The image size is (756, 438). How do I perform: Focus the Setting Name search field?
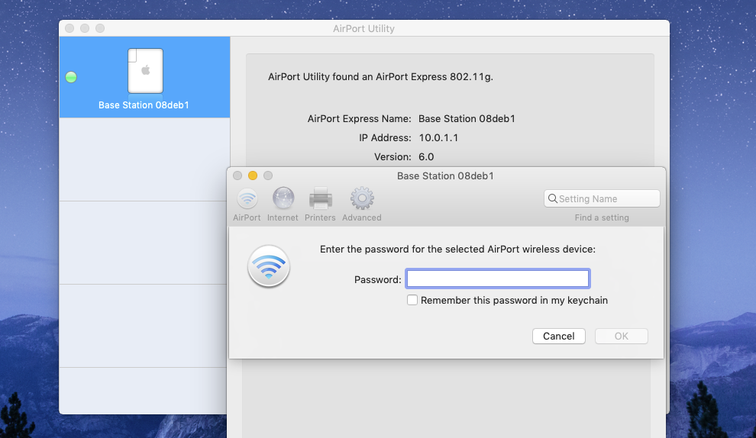(602, 198)
